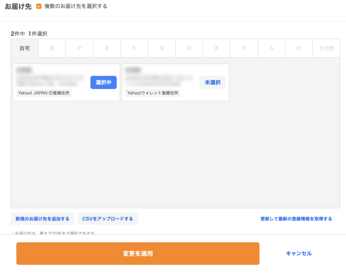
Task: Open the か address tab
Action: 79,48
